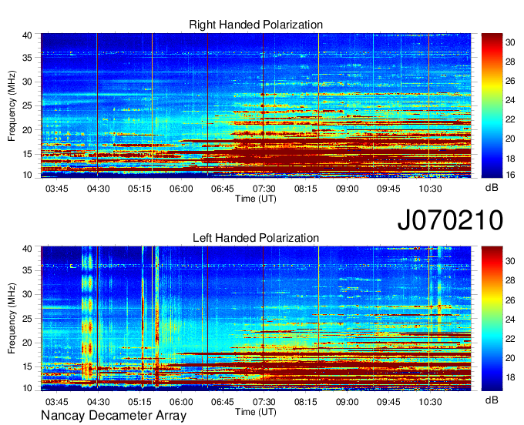524x425 pixels.
Task: Click dB unit label under top colorbar
Action: click(492, 187)
